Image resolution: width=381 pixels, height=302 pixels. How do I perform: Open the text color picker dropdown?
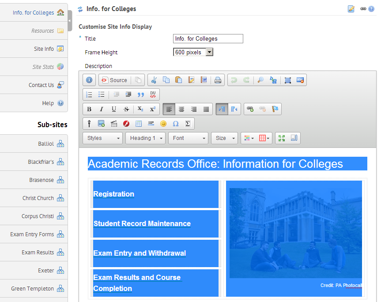pos(249,138)
